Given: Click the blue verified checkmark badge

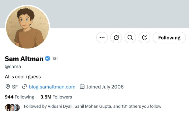Looking at the screenshot, I should tap(48, 59).
